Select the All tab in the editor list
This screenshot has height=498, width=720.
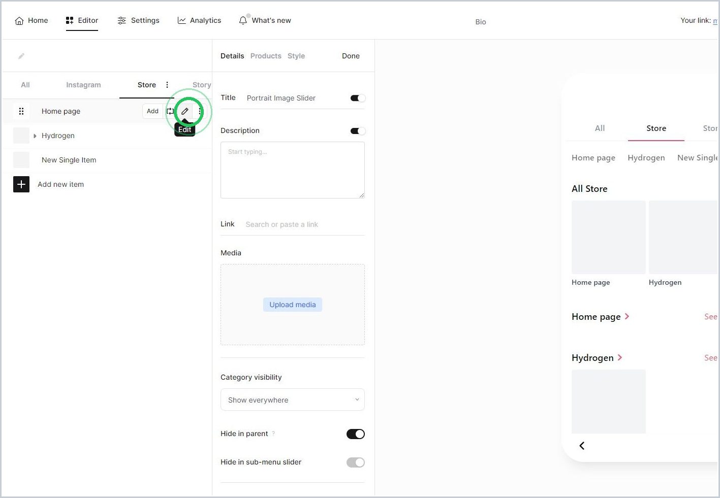(x=25, y=85)
